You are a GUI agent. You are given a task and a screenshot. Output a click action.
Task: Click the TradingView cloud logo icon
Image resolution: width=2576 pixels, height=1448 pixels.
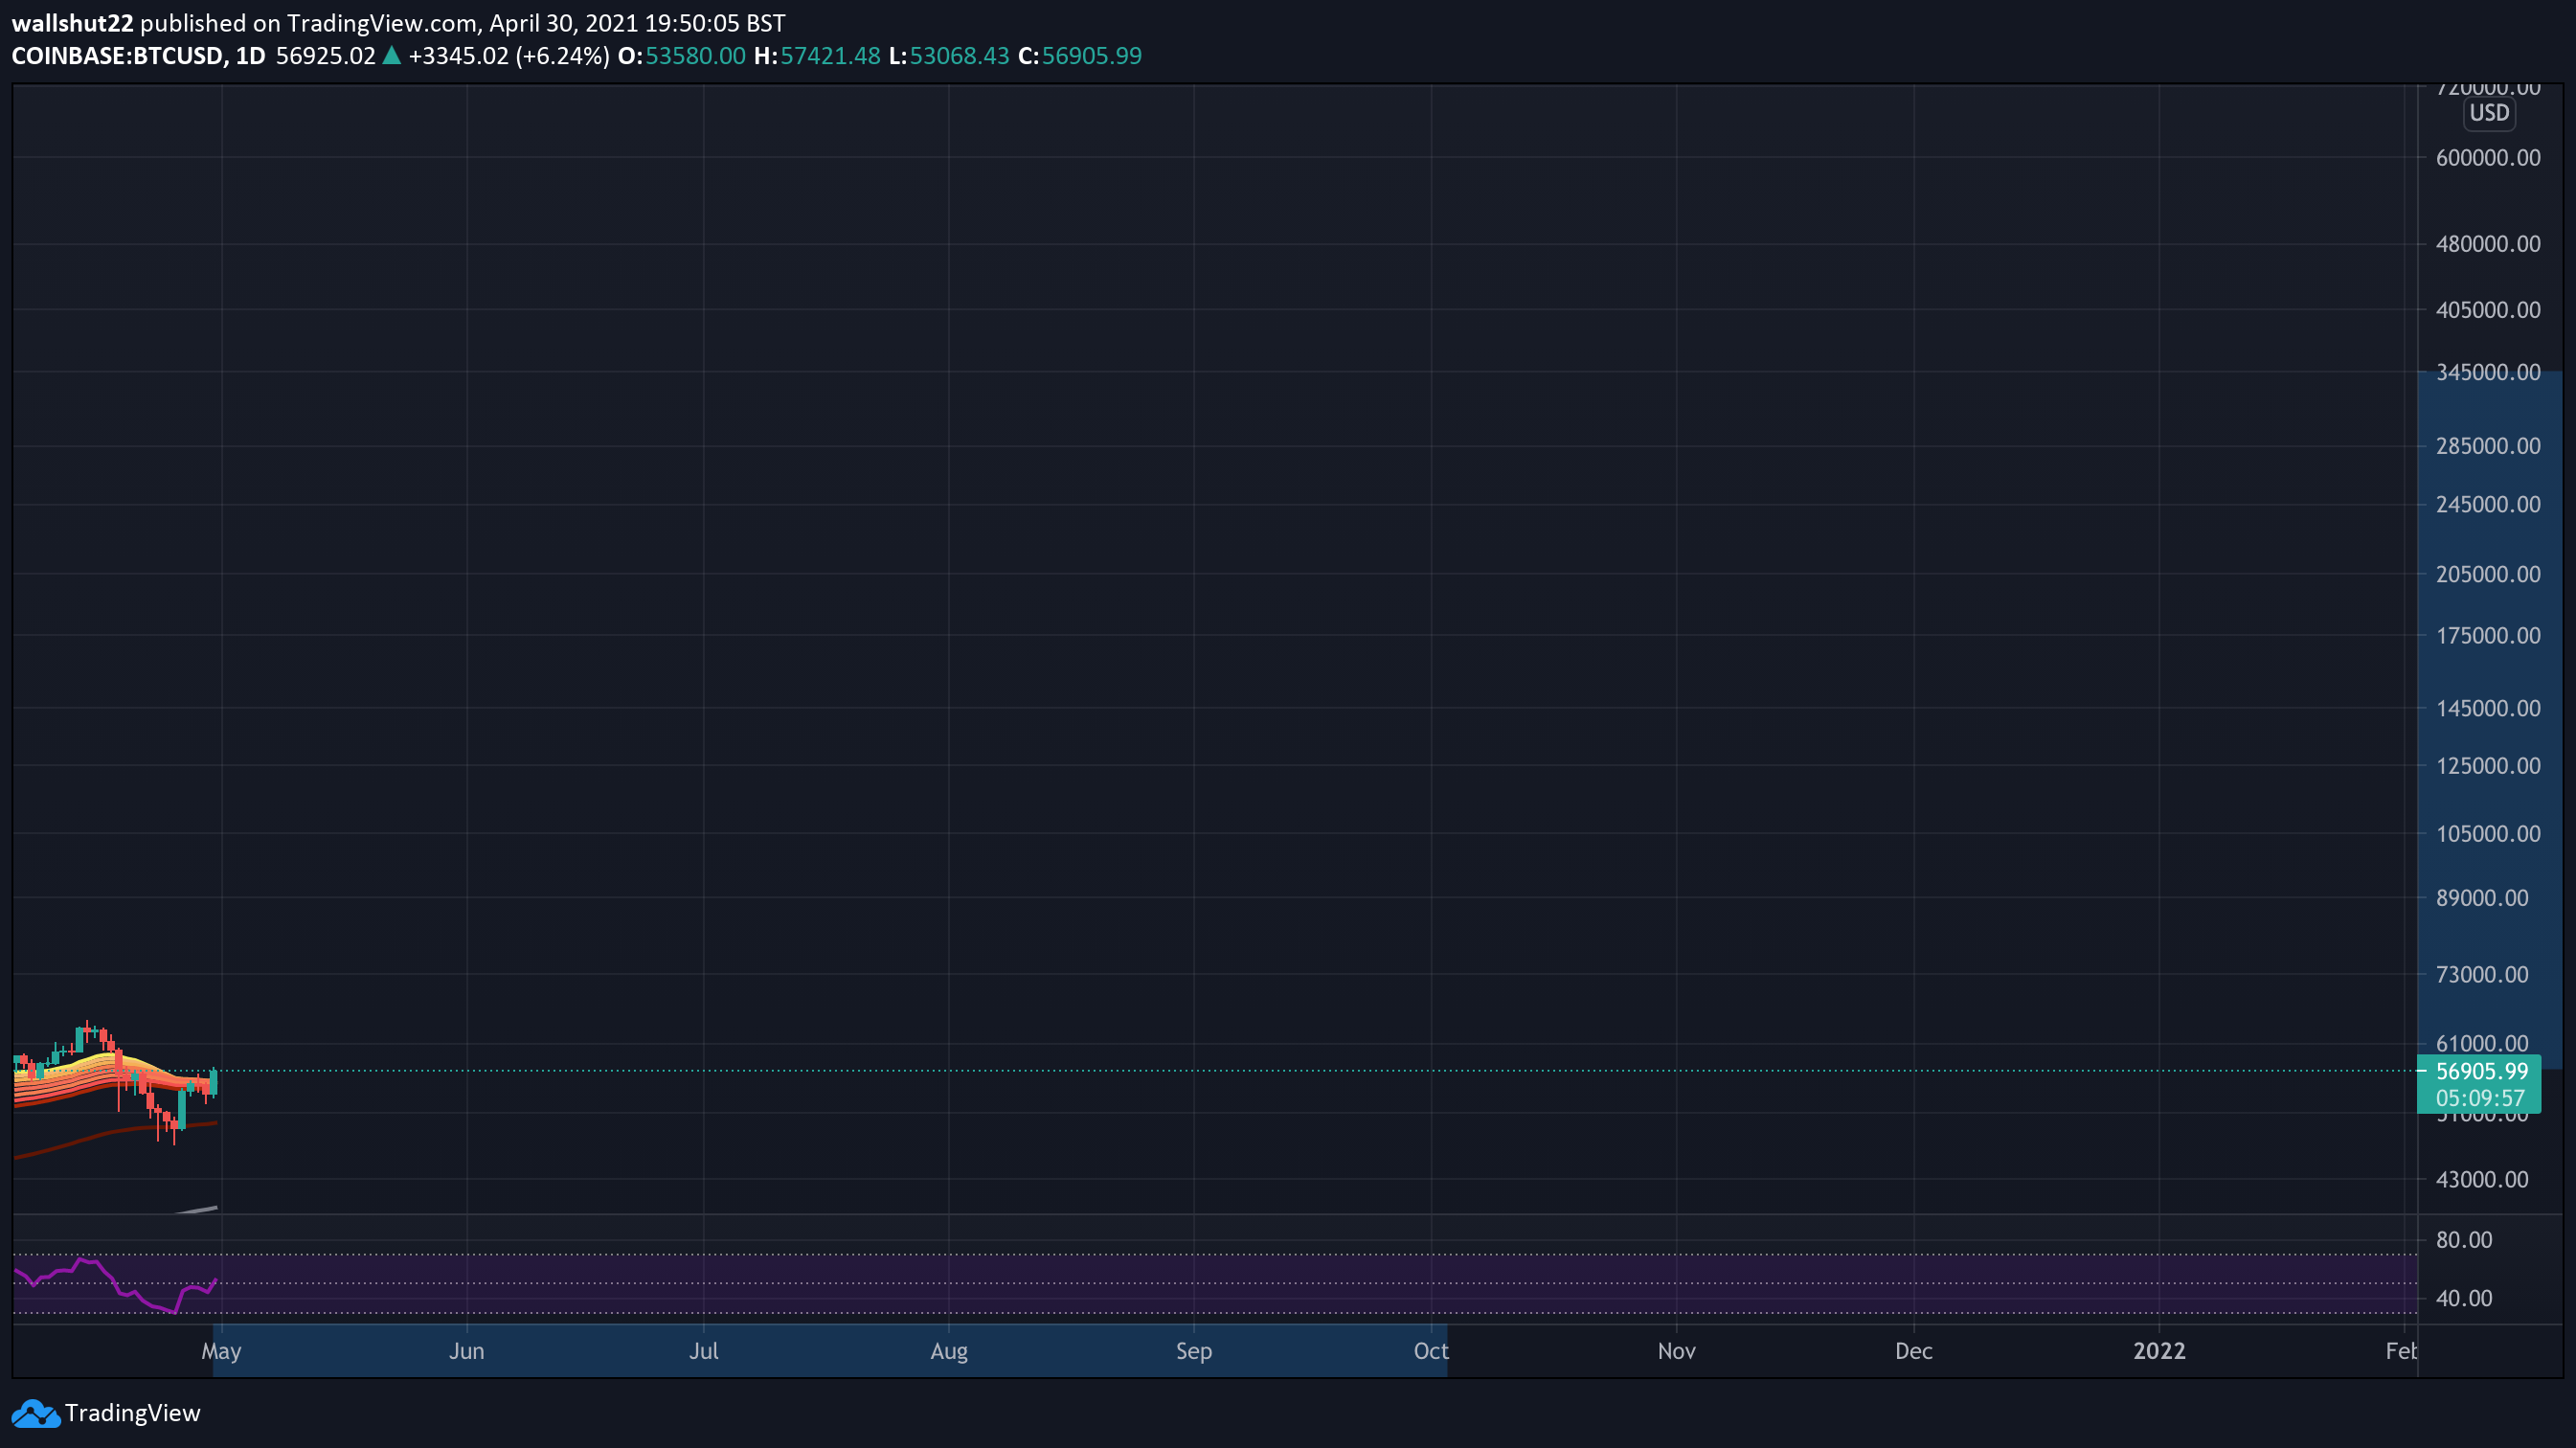(x=36, y=1413)
